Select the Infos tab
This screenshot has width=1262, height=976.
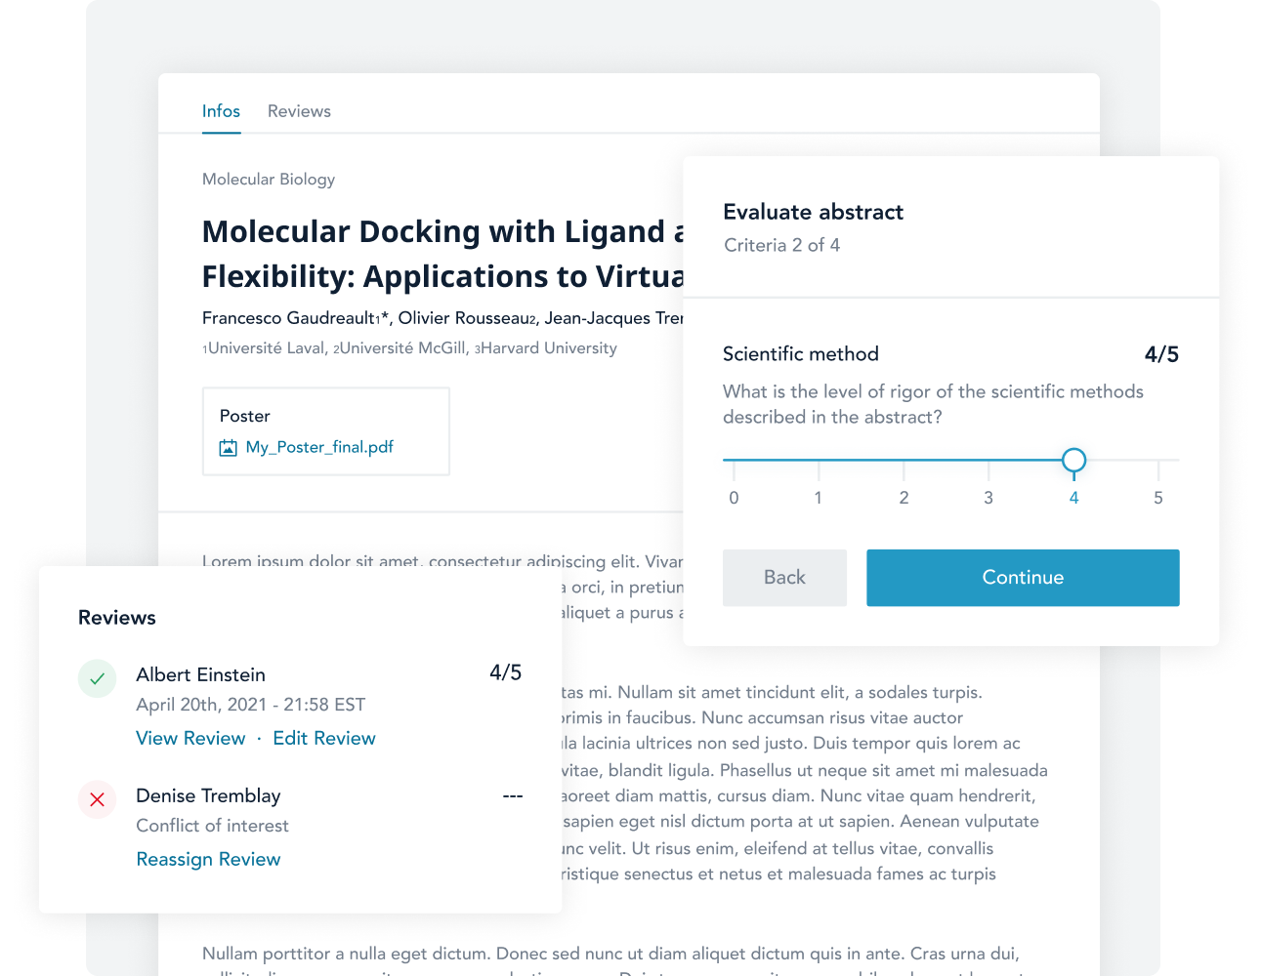coord(221,111)
